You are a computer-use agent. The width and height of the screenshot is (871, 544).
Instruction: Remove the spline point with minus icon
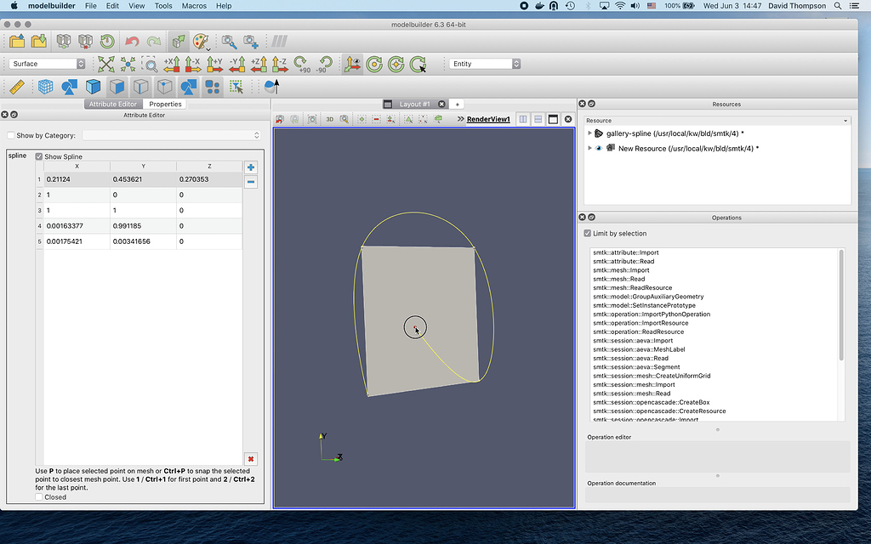(x=251, y=182)
